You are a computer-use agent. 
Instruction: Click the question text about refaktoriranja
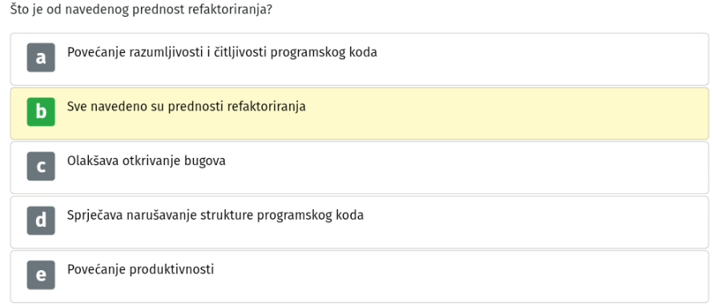pos(142,10)
